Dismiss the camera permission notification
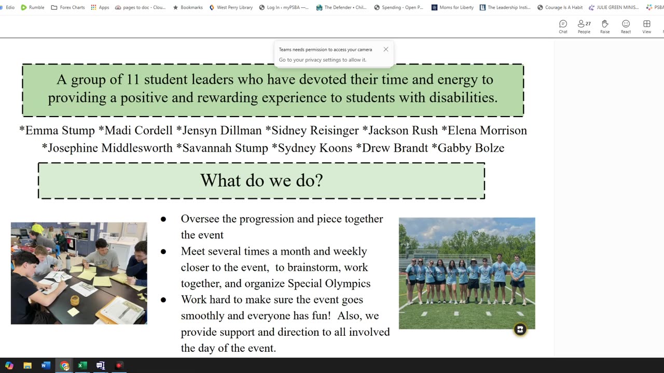 pyautogui.click(x=386, y=49)
